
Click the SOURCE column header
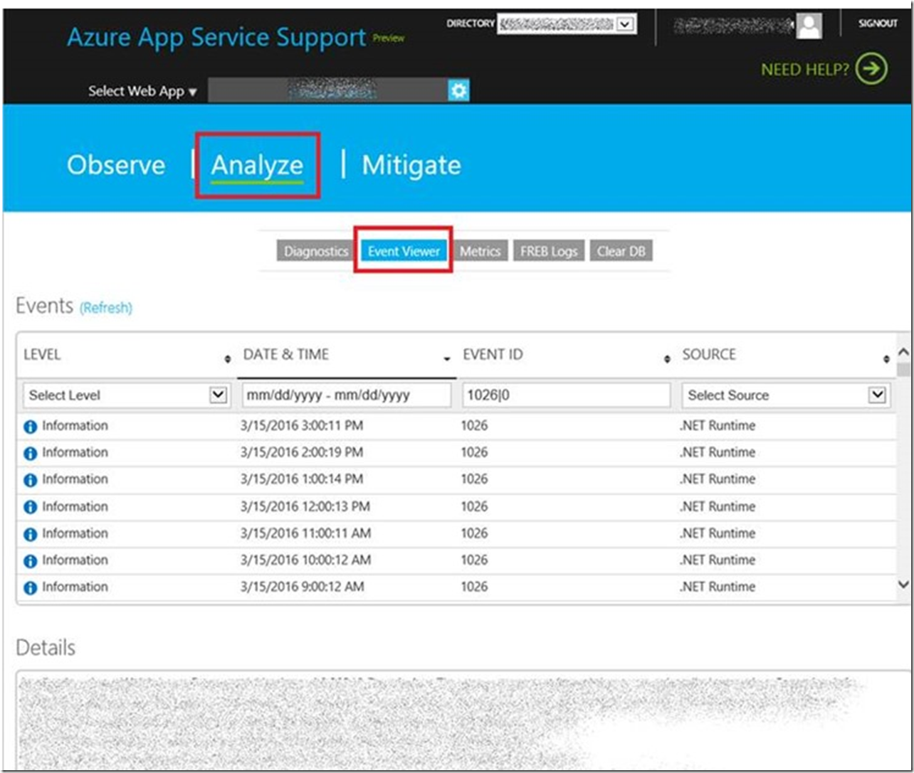[709, 355]
